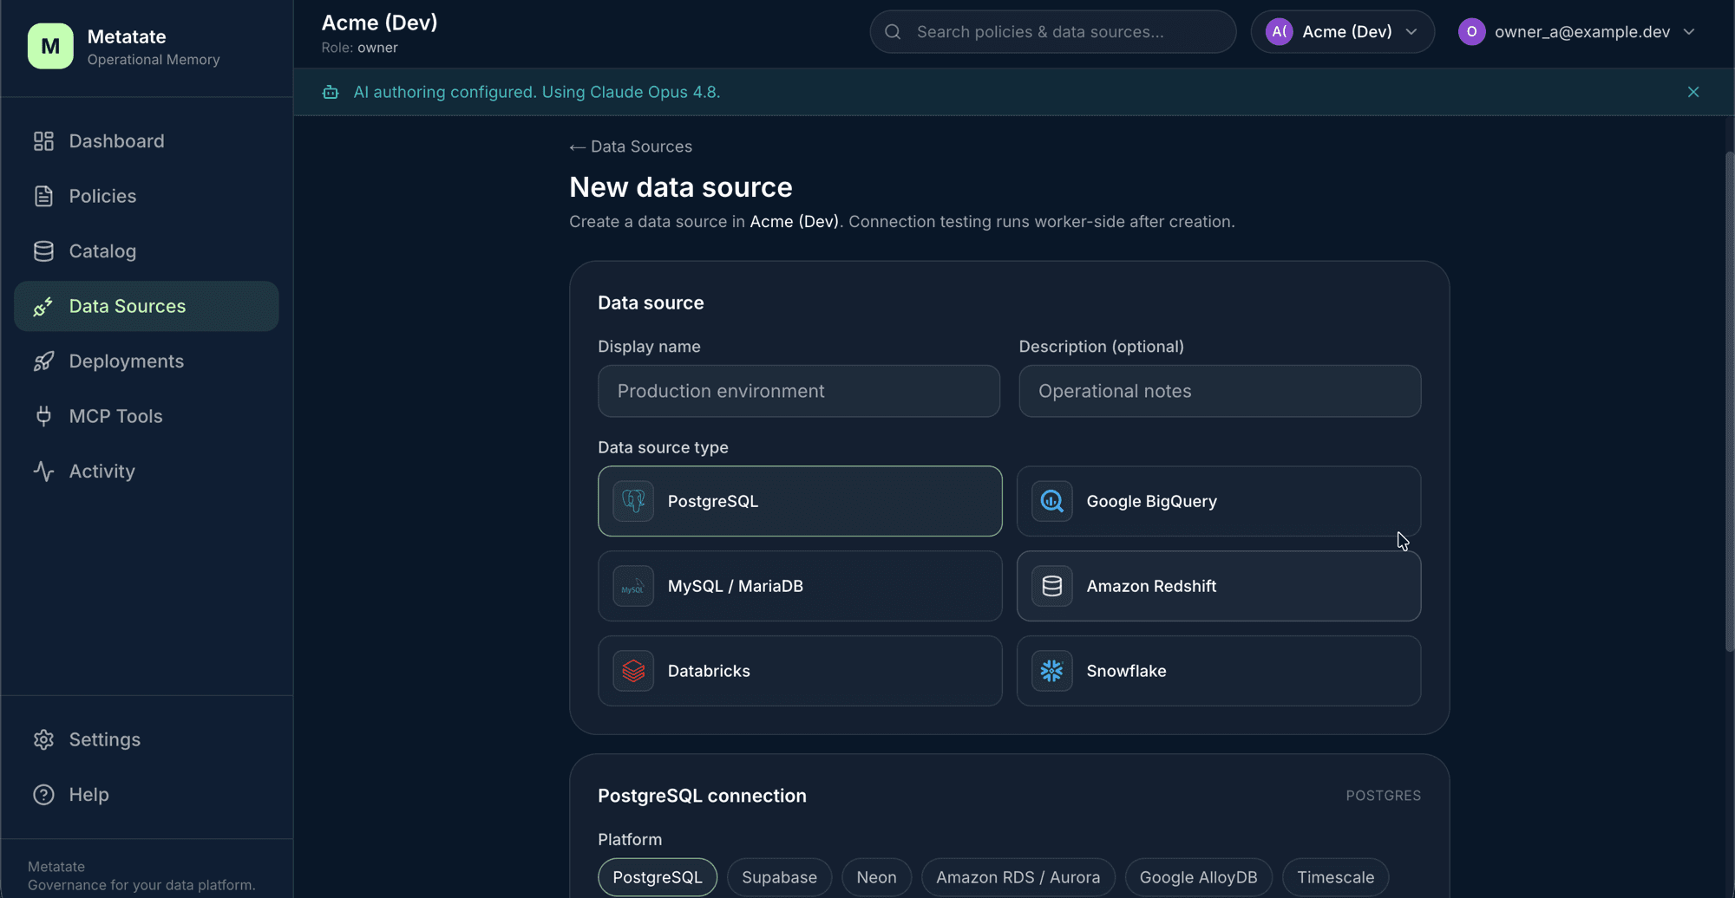Click the page vertical scrollbar

click(x=1729, y=400)
